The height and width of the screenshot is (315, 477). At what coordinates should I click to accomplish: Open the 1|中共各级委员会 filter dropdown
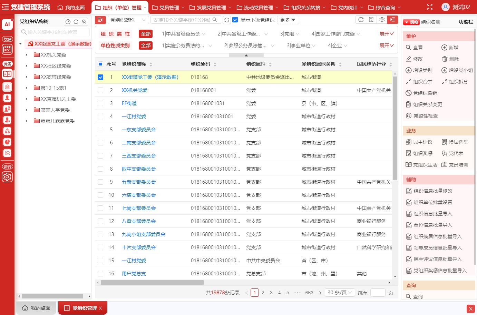point(184,34)
